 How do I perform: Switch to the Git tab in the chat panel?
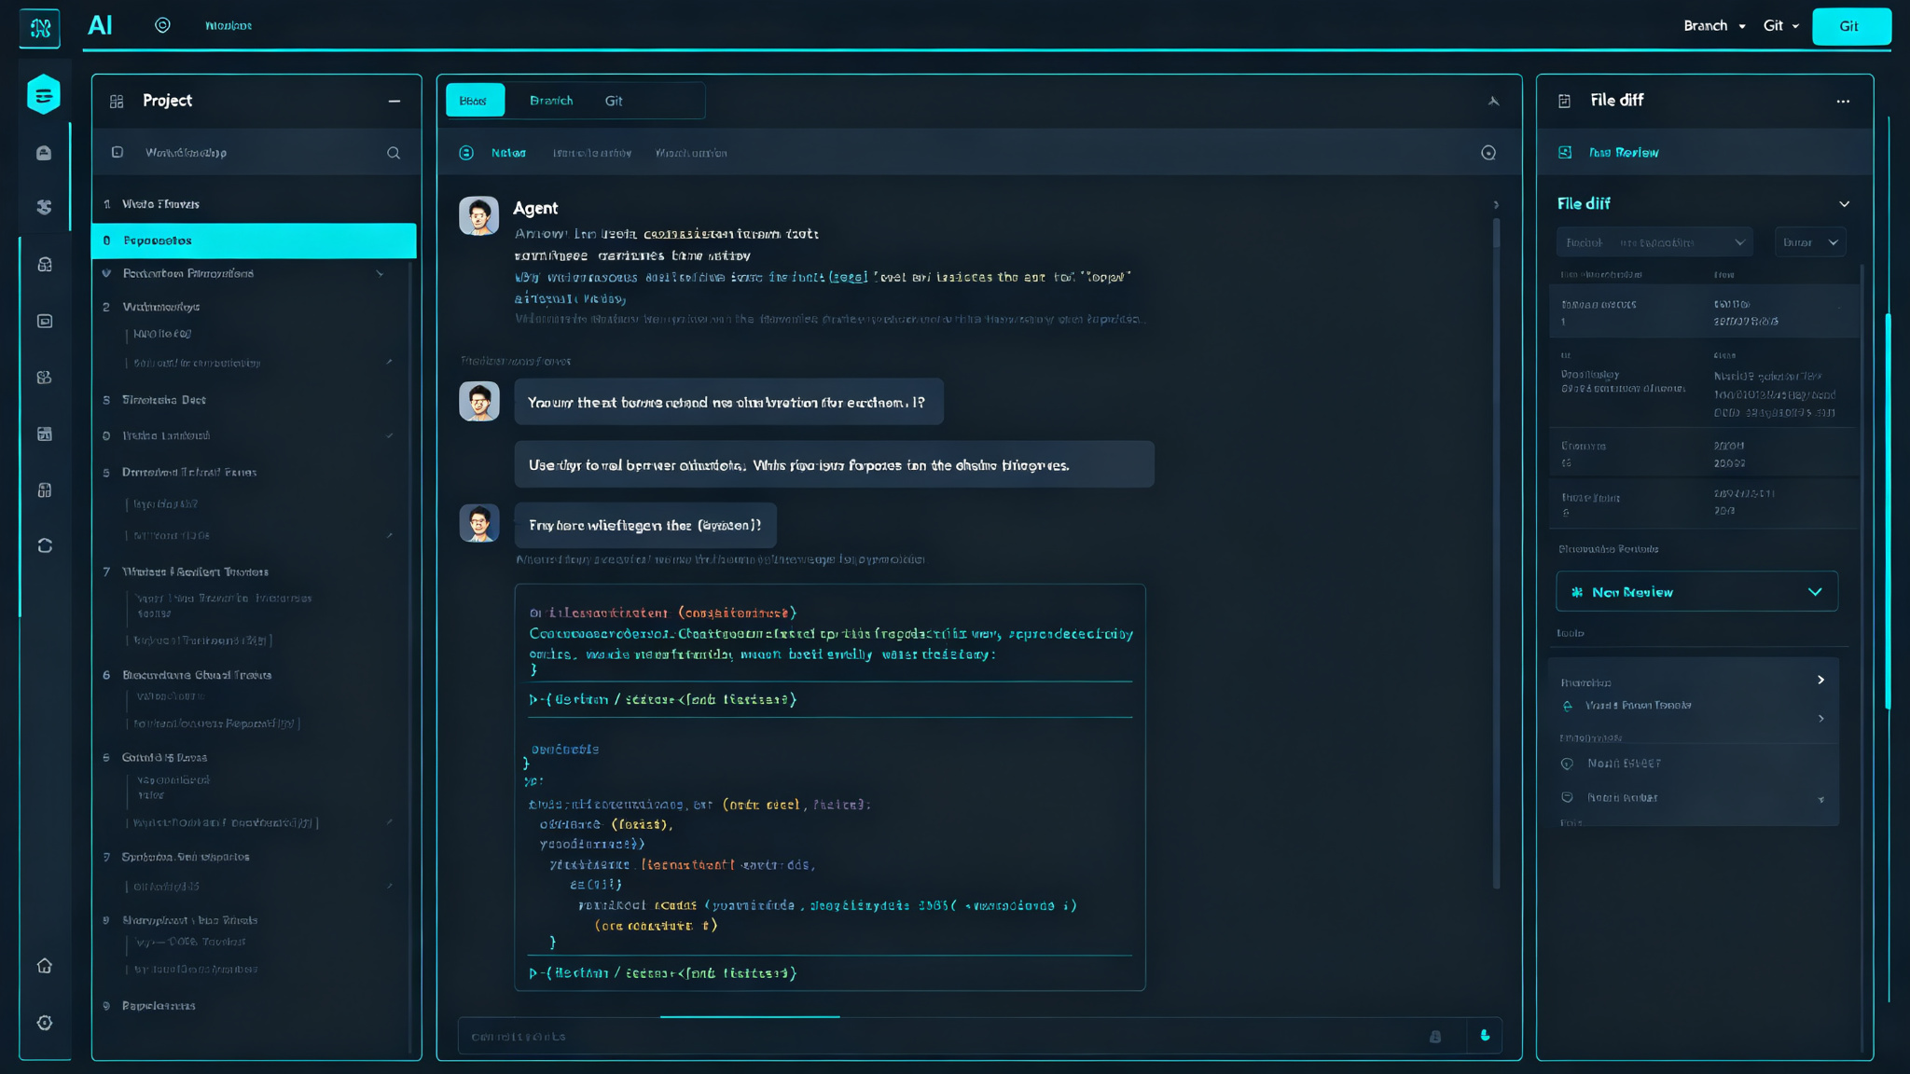pos(614,101)
